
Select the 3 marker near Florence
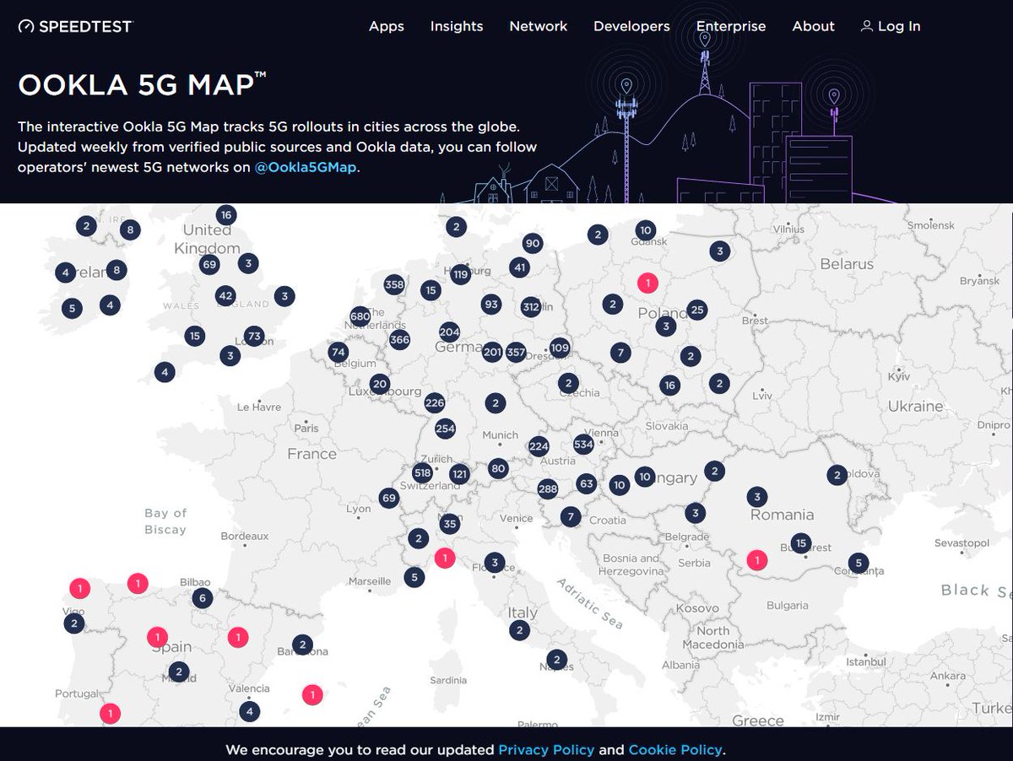click(x=496, y=562)
